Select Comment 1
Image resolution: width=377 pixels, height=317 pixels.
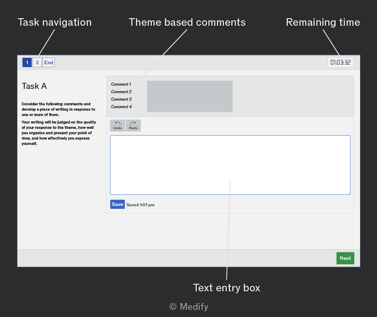(121, 84)
